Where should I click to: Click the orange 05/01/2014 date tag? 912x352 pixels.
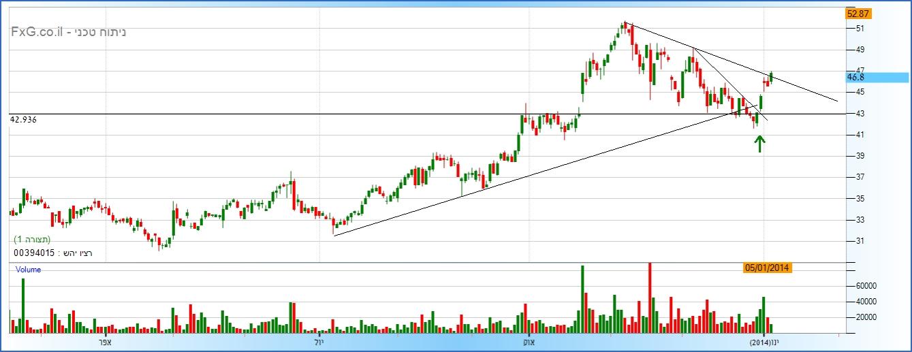pos(767,268)
